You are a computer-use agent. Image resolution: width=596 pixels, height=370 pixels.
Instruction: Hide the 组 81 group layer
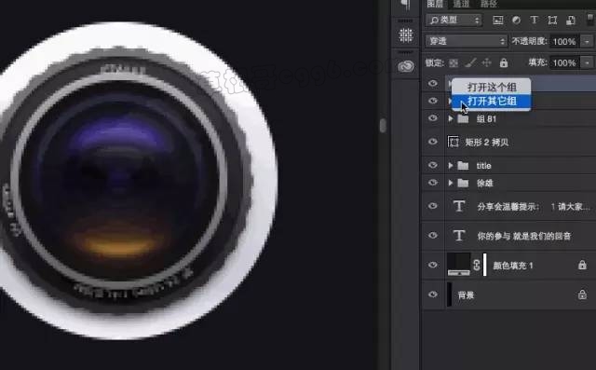coord(432,118)
